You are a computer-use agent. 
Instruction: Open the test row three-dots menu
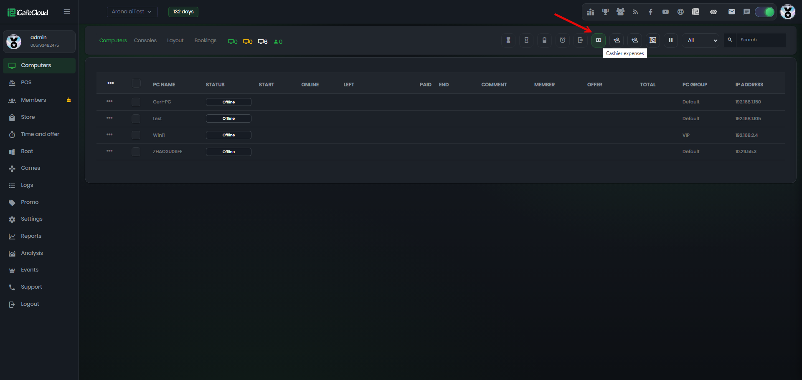tap(109, 118)
